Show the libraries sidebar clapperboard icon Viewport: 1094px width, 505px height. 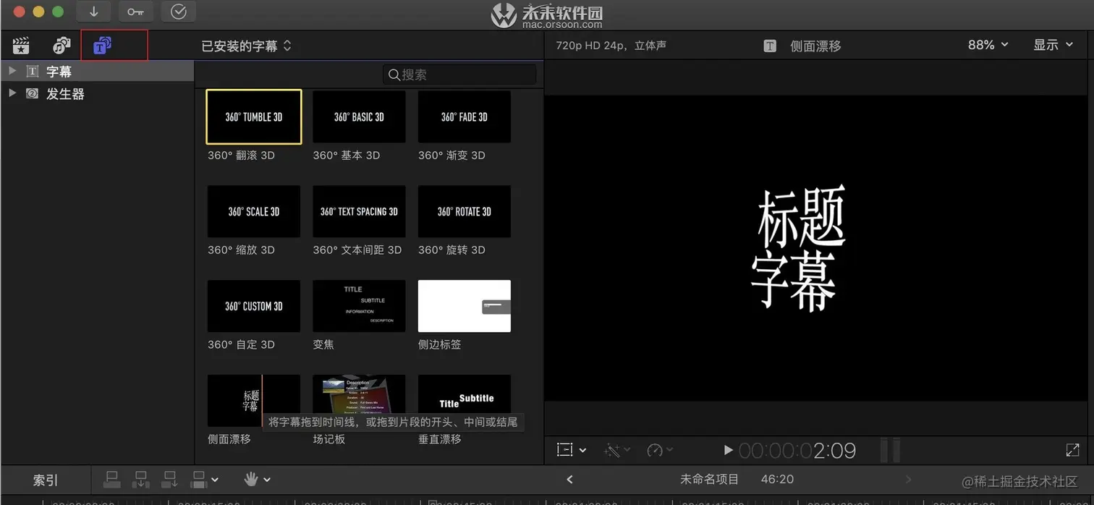pyautogui.click(x=21, y=46)
